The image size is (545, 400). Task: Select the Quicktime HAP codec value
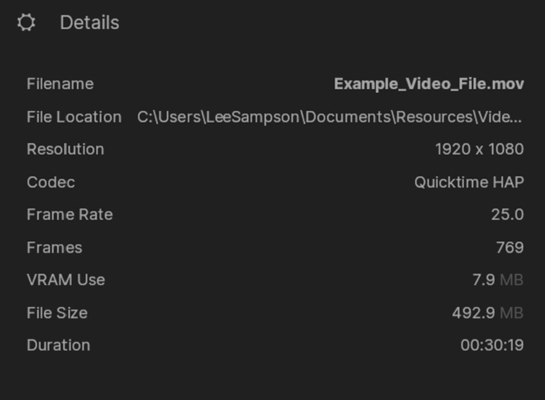469,182
